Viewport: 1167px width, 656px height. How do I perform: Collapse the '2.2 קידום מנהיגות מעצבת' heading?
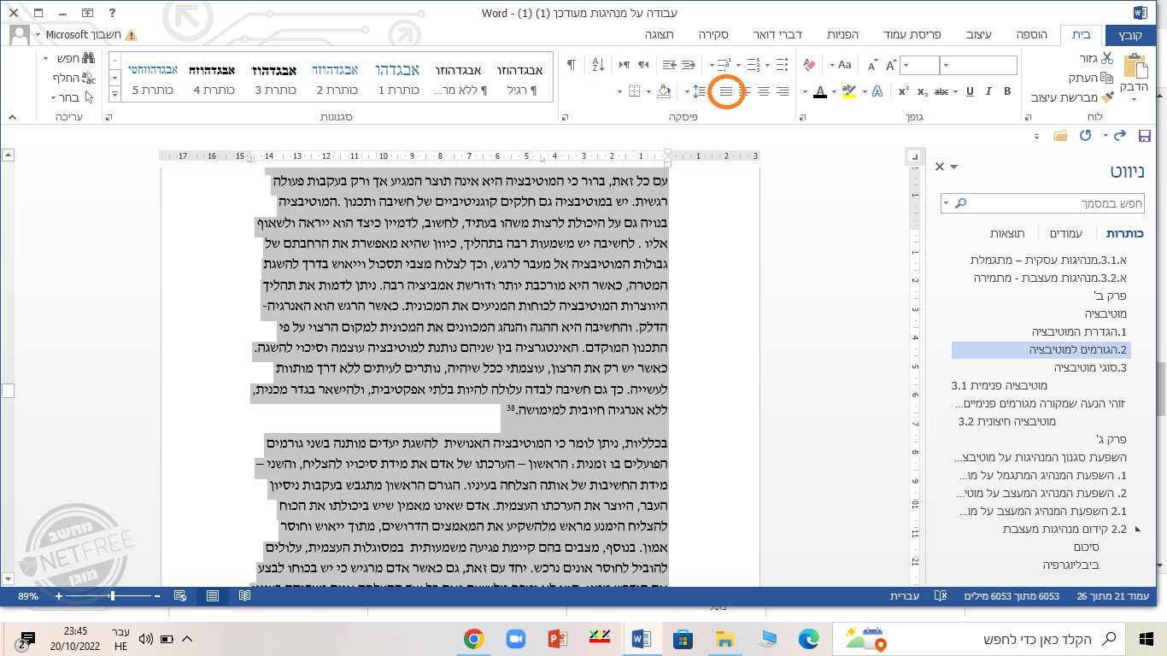point(1136,530)
